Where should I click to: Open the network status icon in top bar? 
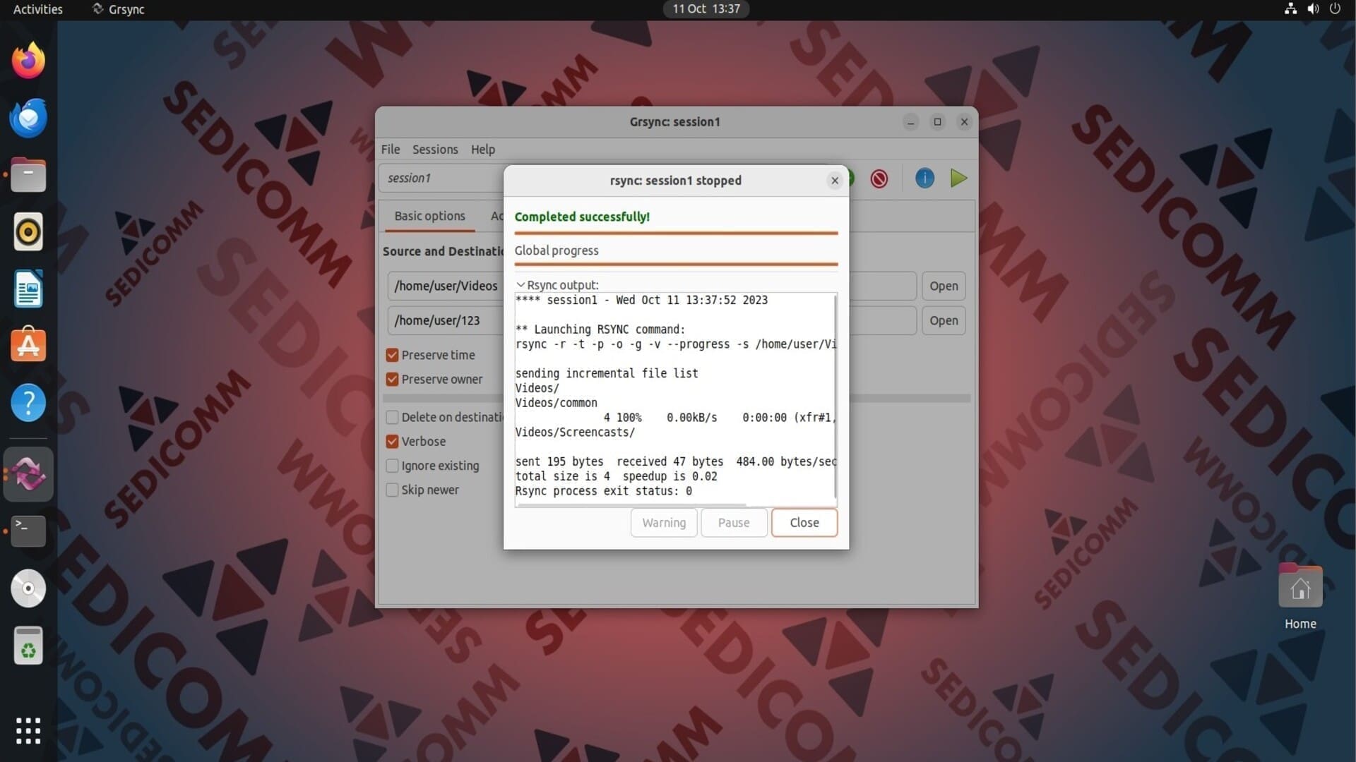(x=1290, y=9)
